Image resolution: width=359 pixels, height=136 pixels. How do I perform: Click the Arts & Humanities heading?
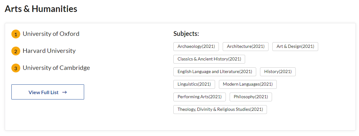click(x=41, y=9)
